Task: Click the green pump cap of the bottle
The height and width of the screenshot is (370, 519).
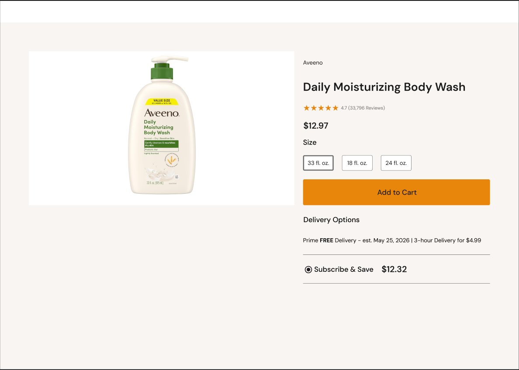Action: pos(162,72)
